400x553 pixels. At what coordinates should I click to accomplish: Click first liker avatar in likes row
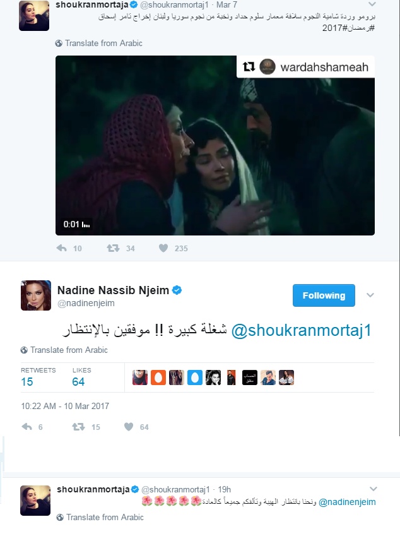[140, 378]
